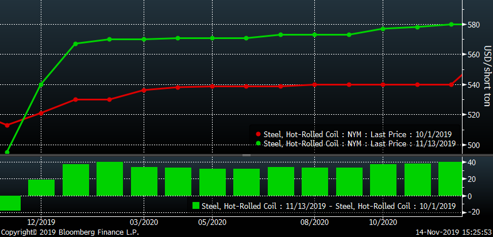Click the green legend dot for 11/13/2019
Image resolution: width=493 pixels, height=237 pixels.
click(x=257, y=143)
